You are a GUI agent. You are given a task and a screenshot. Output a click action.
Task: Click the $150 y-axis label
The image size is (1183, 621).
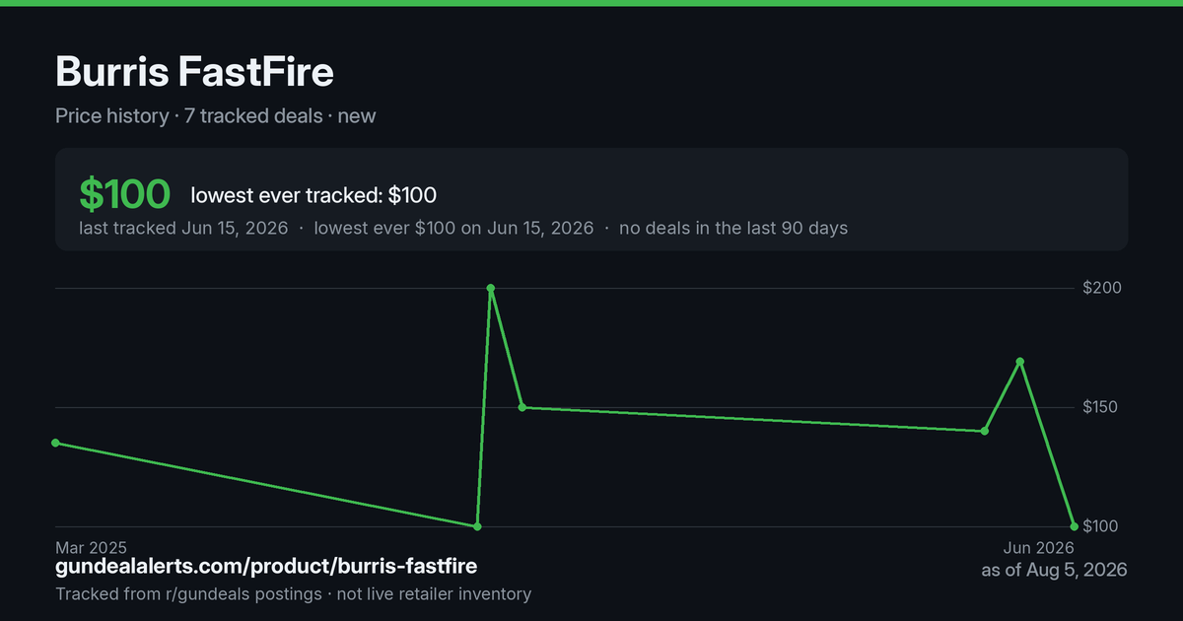point(1102,407)
